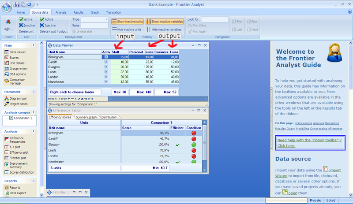Open the Home ribbon tab
The image size is (353, 204).
pos(21,12)
